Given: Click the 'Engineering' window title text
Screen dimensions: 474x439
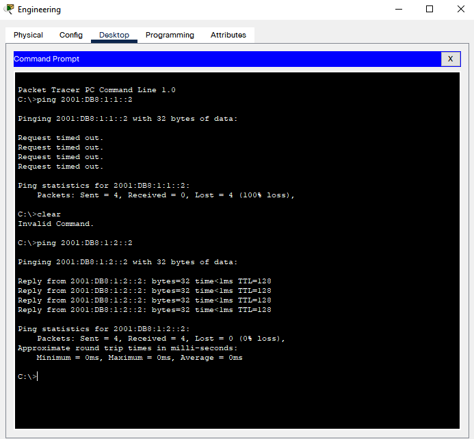Looking at the screenshot, I should [x=39, y=10].
